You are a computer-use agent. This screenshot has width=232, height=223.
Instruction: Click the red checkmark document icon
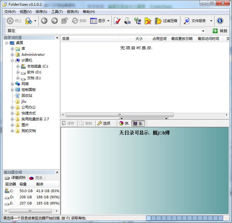click(117, 21)
